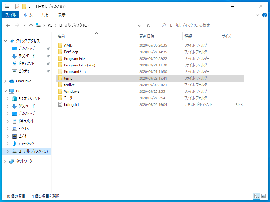Expand the OneDrive tree item
Screen dimensions: 270x202
(5, 81)
